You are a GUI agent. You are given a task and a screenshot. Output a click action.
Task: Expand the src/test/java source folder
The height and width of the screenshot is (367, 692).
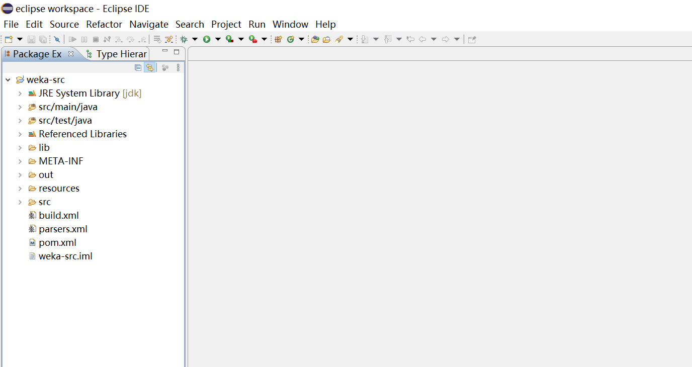[20, 121]
